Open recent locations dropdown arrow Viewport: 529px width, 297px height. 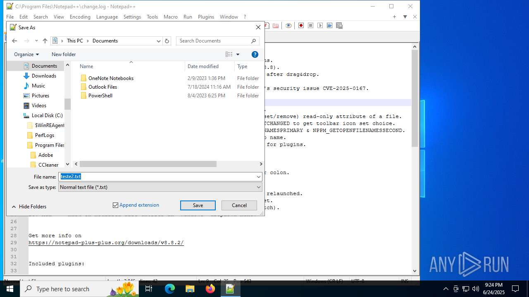(x=36, y=41)
